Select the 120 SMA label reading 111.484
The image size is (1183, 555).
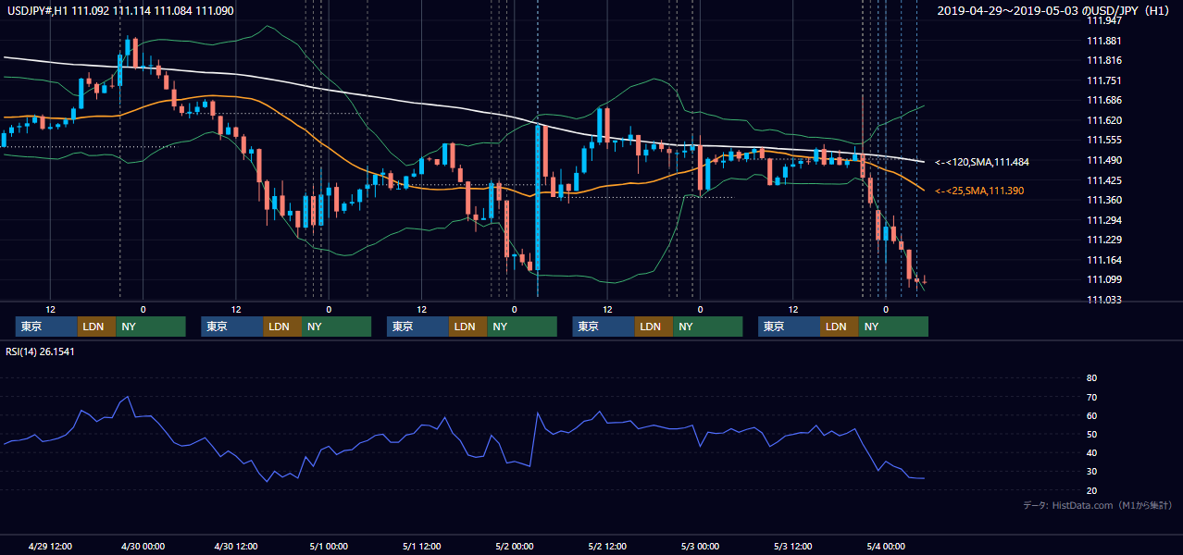[x=981, y=162]
